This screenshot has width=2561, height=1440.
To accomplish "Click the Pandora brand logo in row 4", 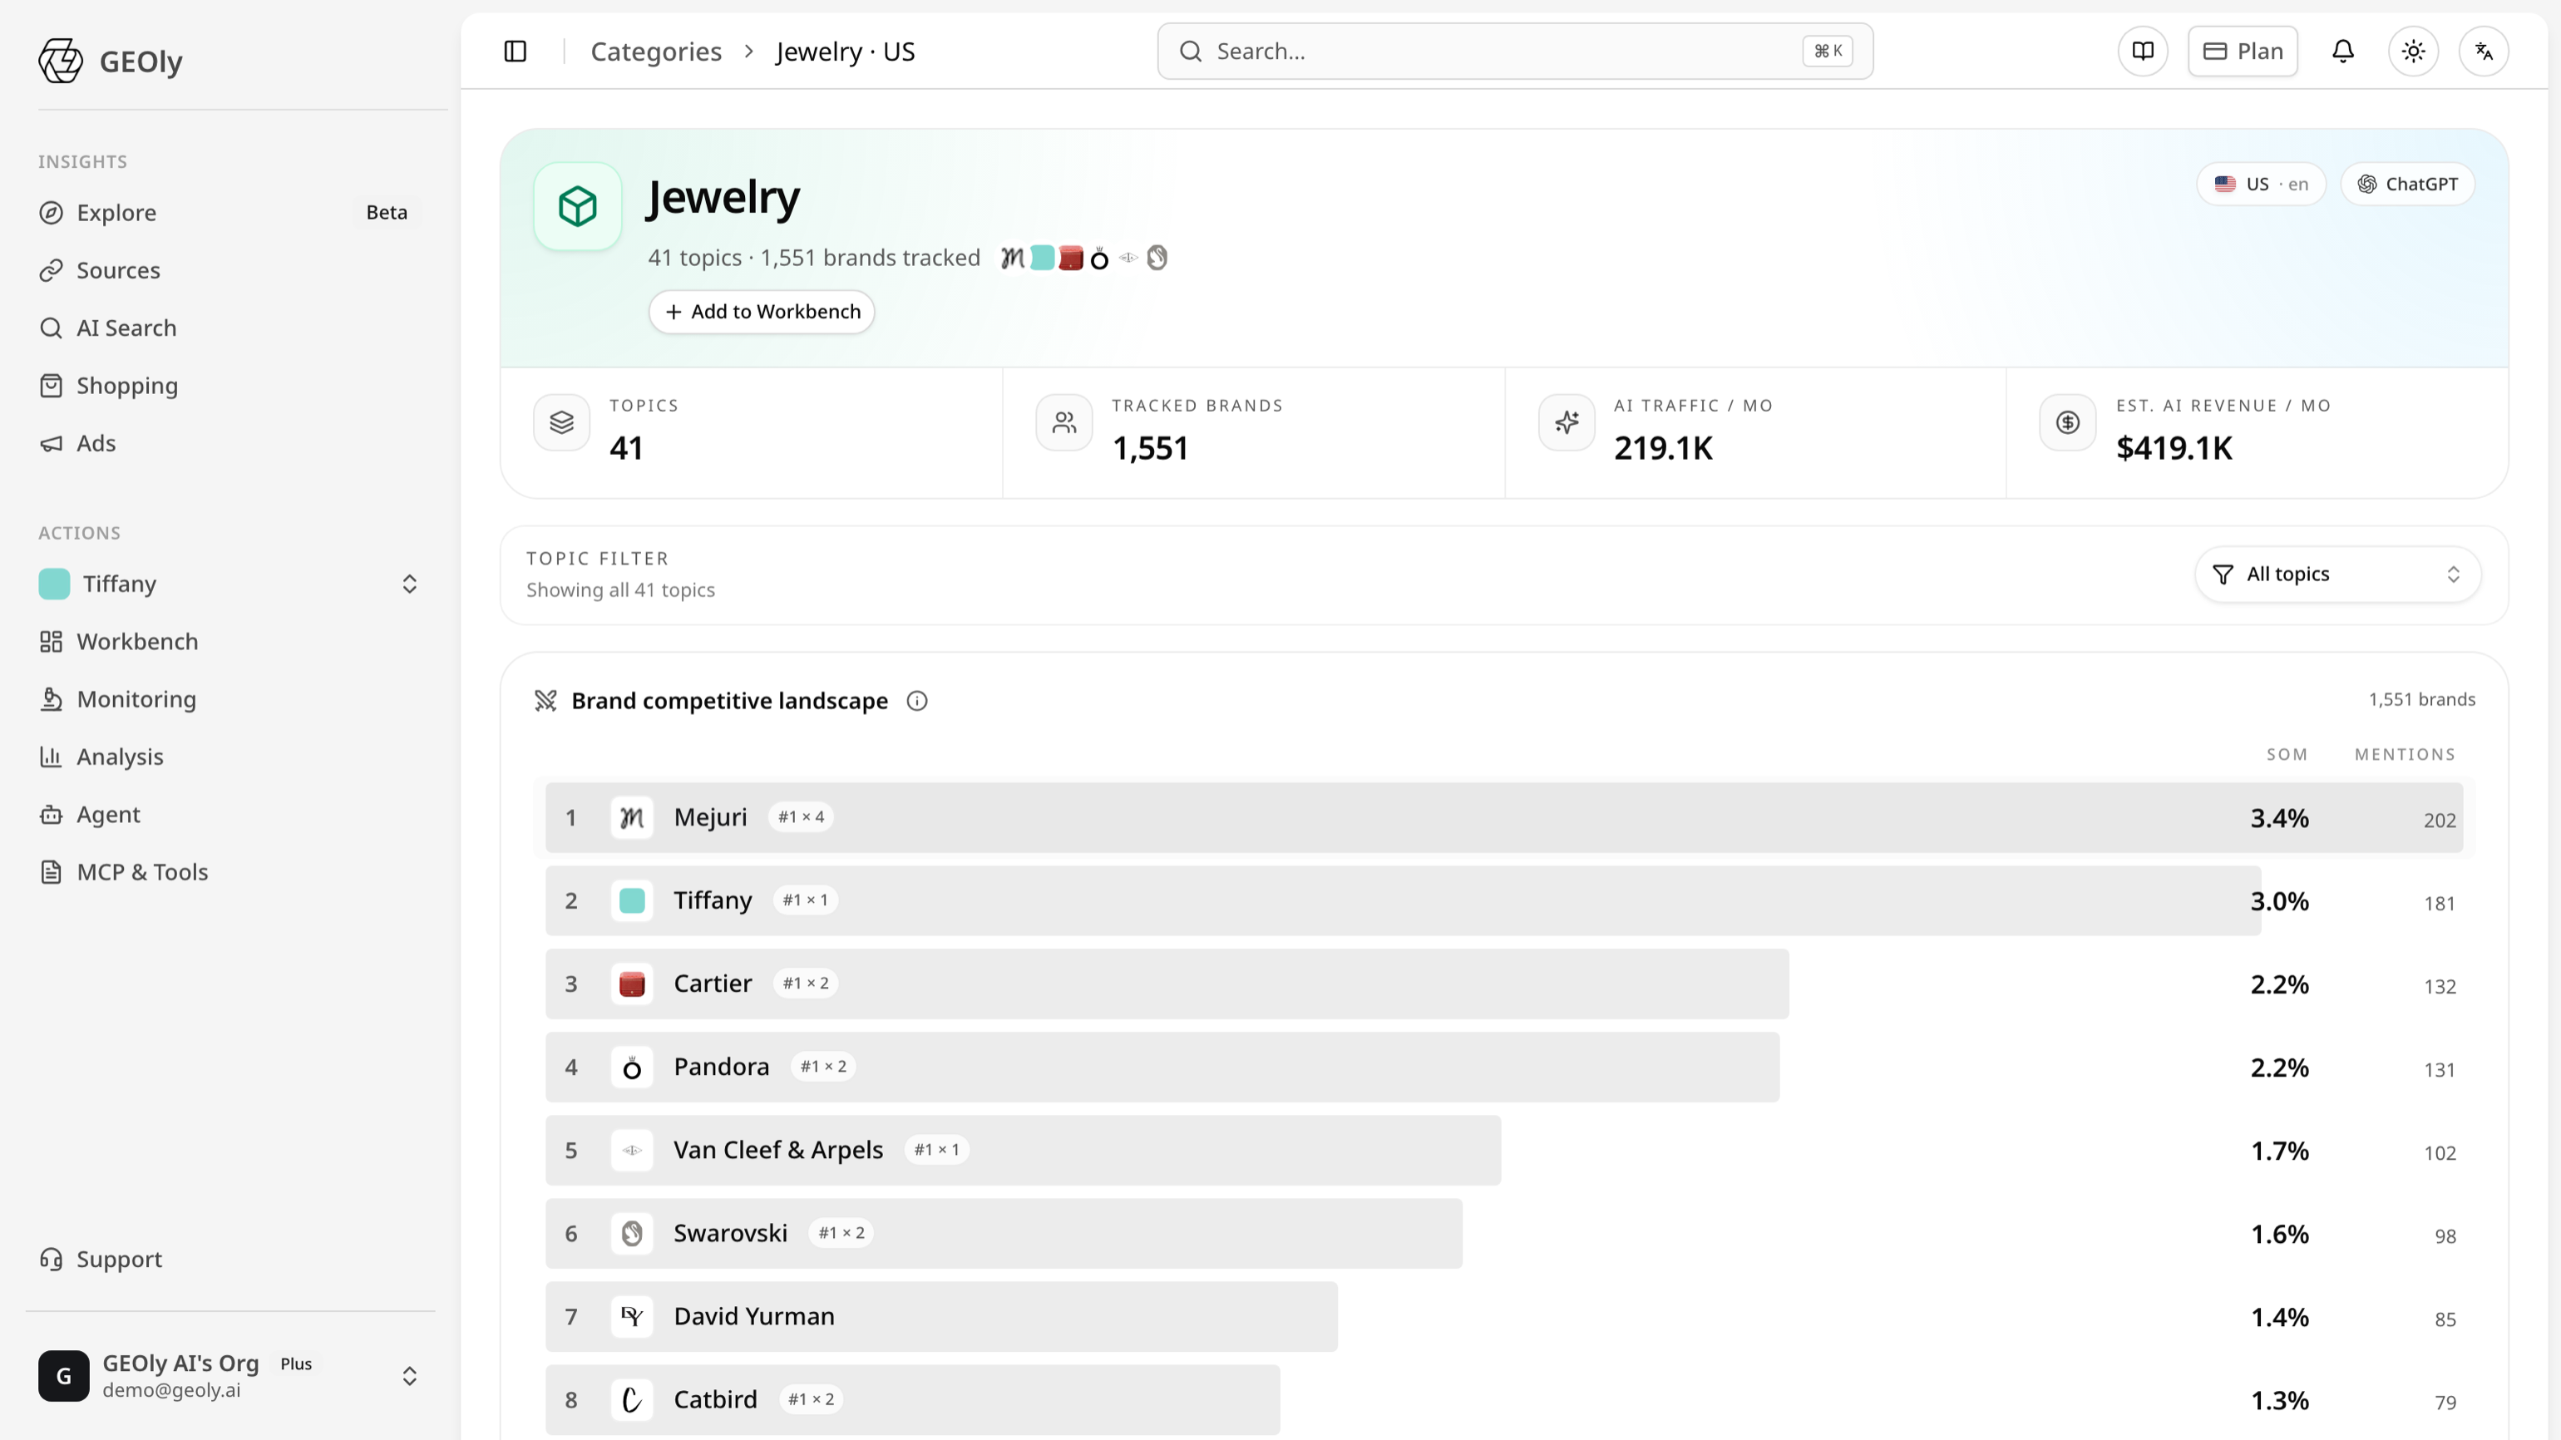I will point(632,1068).
